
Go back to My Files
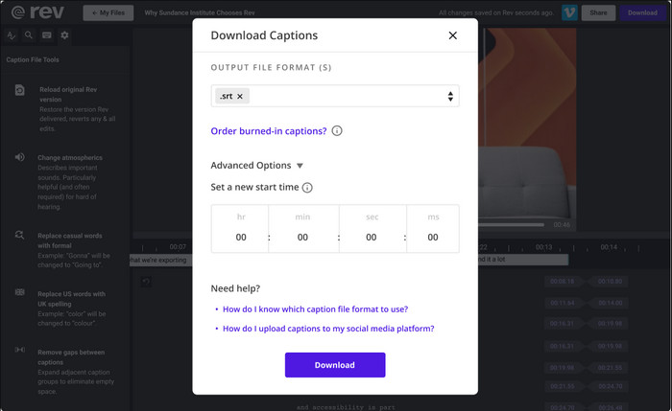tap(108, 12)
